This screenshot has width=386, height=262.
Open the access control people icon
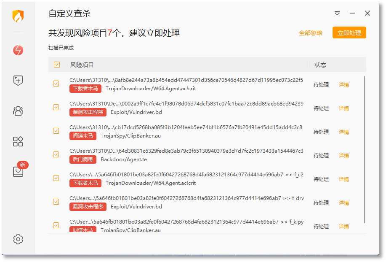pyautogui.click(x=18, y=111)
